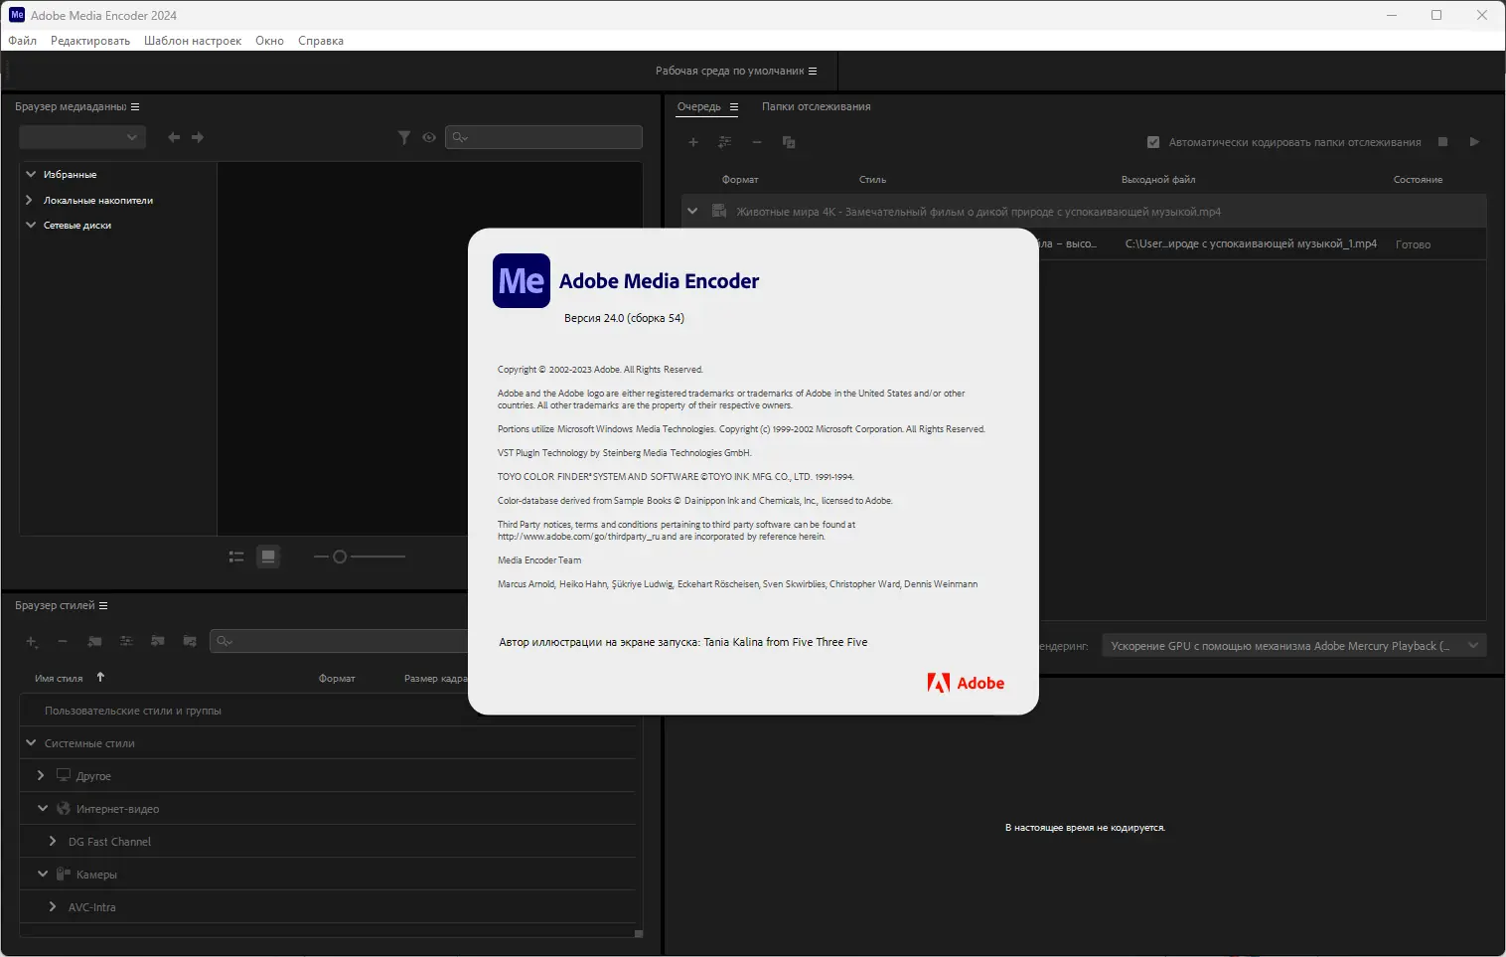The height and width of the screenshot is (957, 1506).
Task: Collapse the Камеры preset group
Action: (43, 874)
